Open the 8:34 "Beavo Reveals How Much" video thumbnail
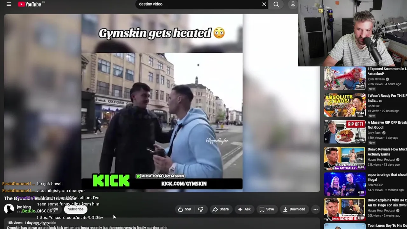 point(345,158)
